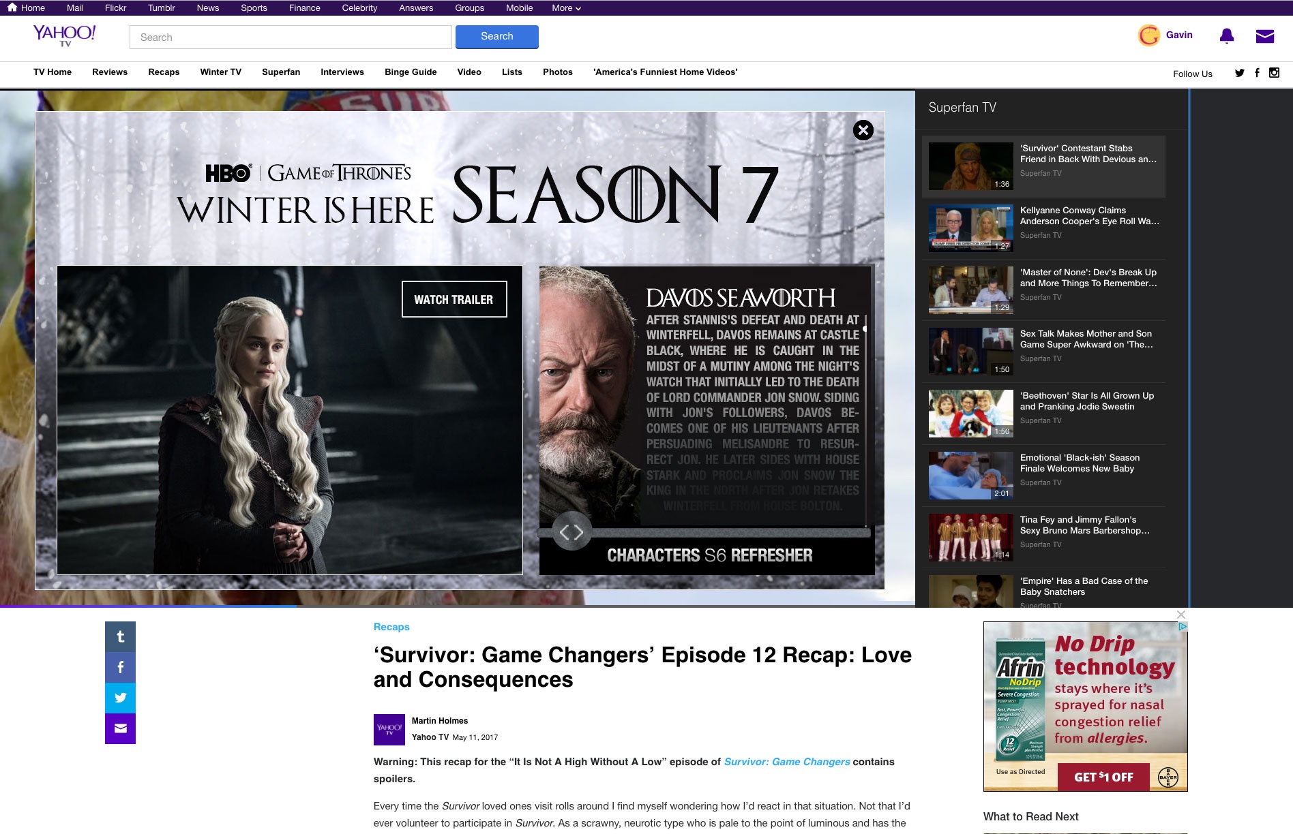This screenshot has width=1293, height=834.
Task: Click the Yahoo TV author badge
Action: [x=389, y=729]
